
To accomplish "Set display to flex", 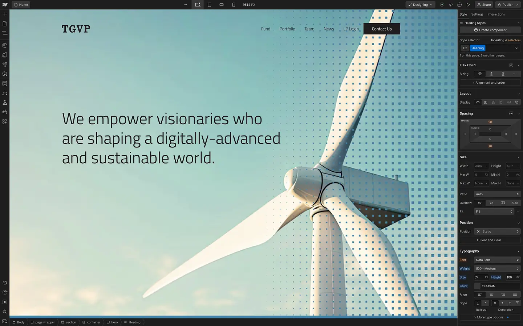I will pyautogui.click(x=486, y=103).
